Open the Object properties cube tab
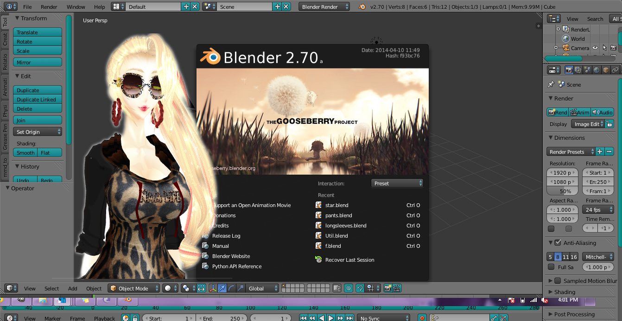 pyautogui.click(x=606, y=70)
